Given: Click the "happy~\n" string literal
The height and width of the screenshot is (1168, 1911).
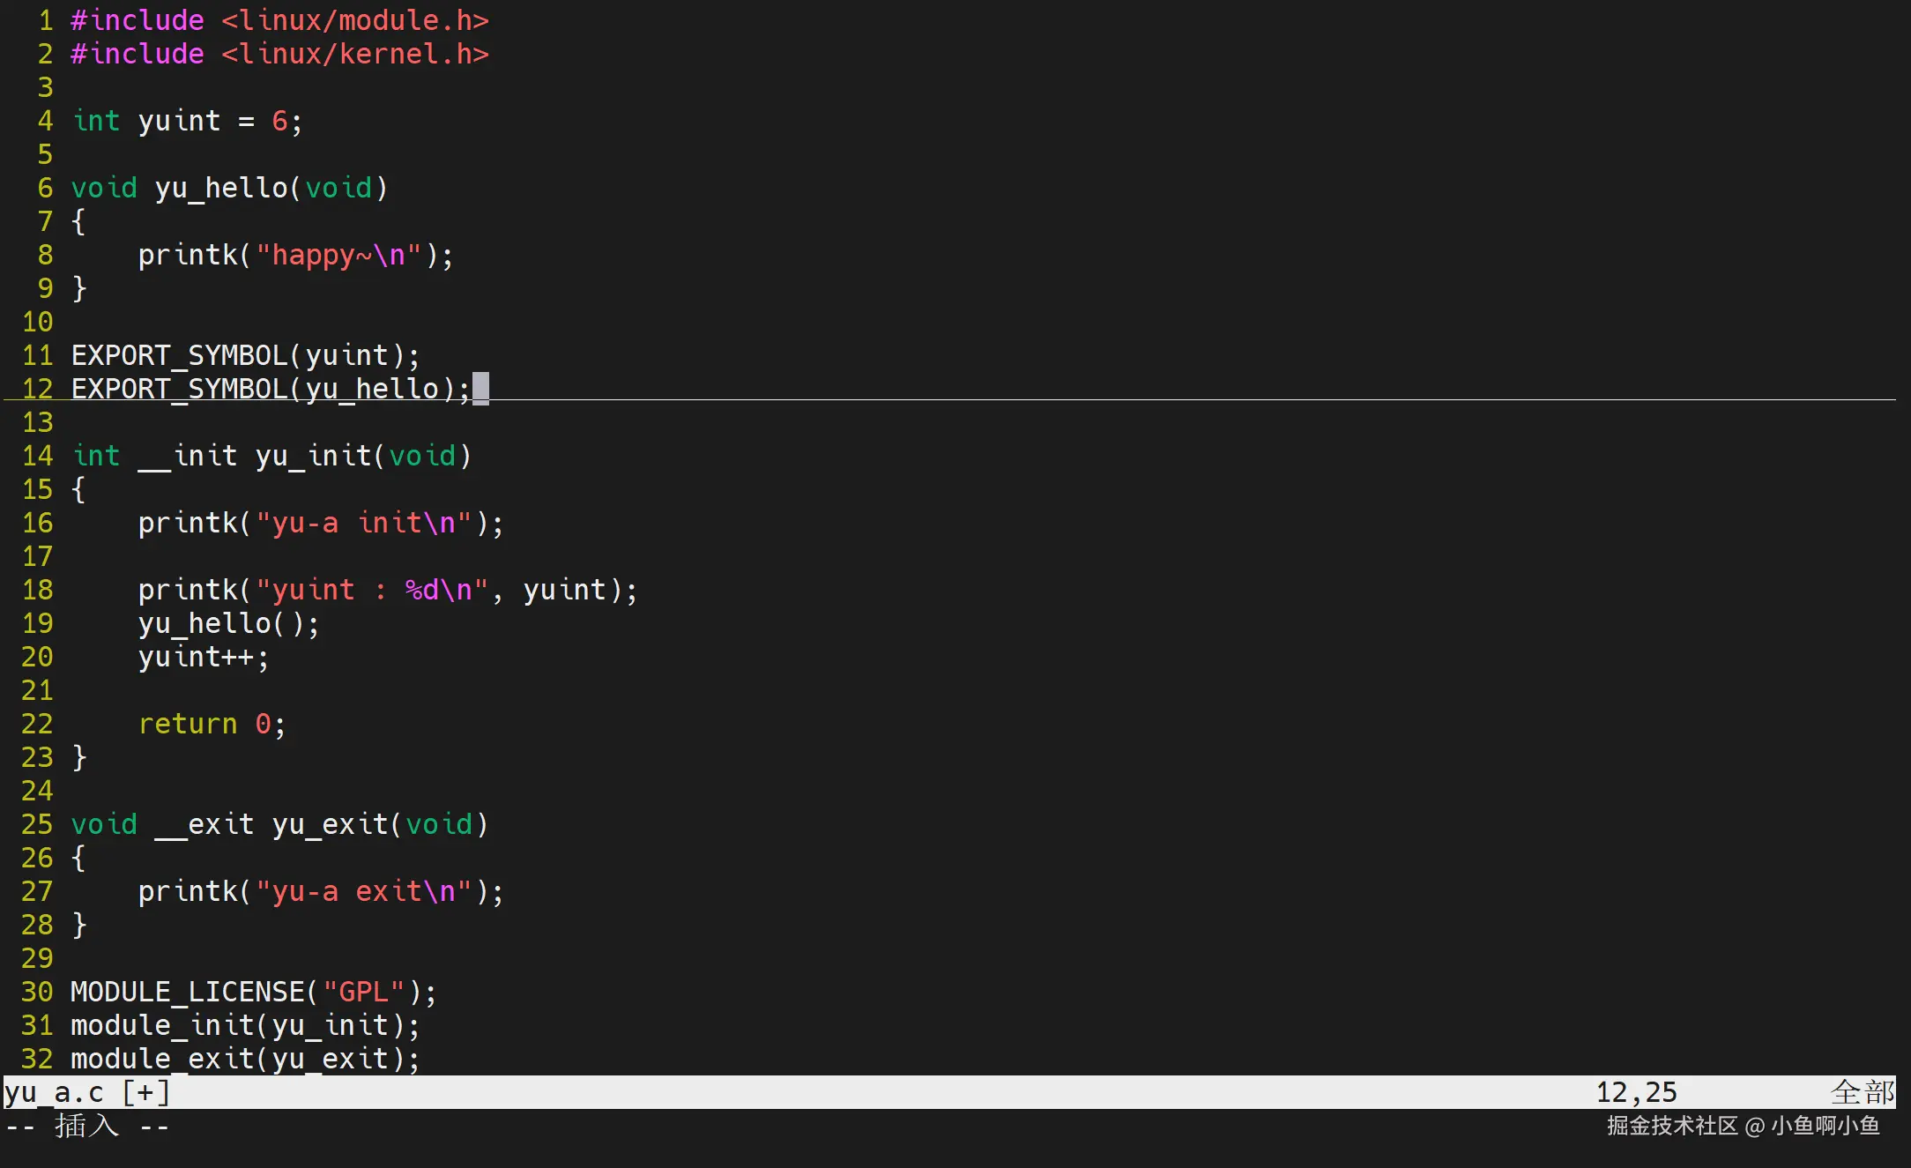Looking at the screenshot, I should 338,255.
